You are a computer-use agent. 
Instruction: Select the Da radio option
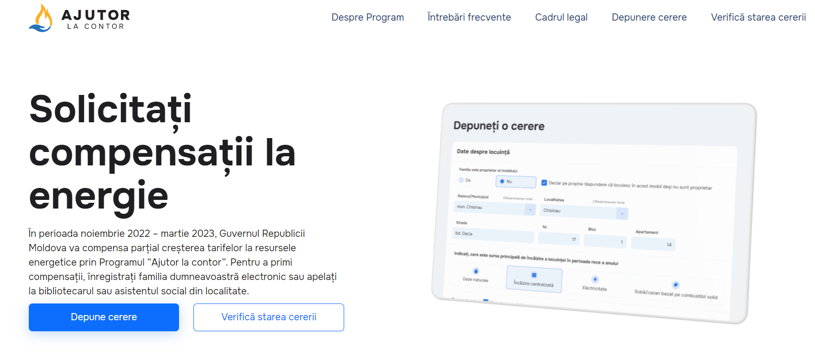click(x=462, y=180)
